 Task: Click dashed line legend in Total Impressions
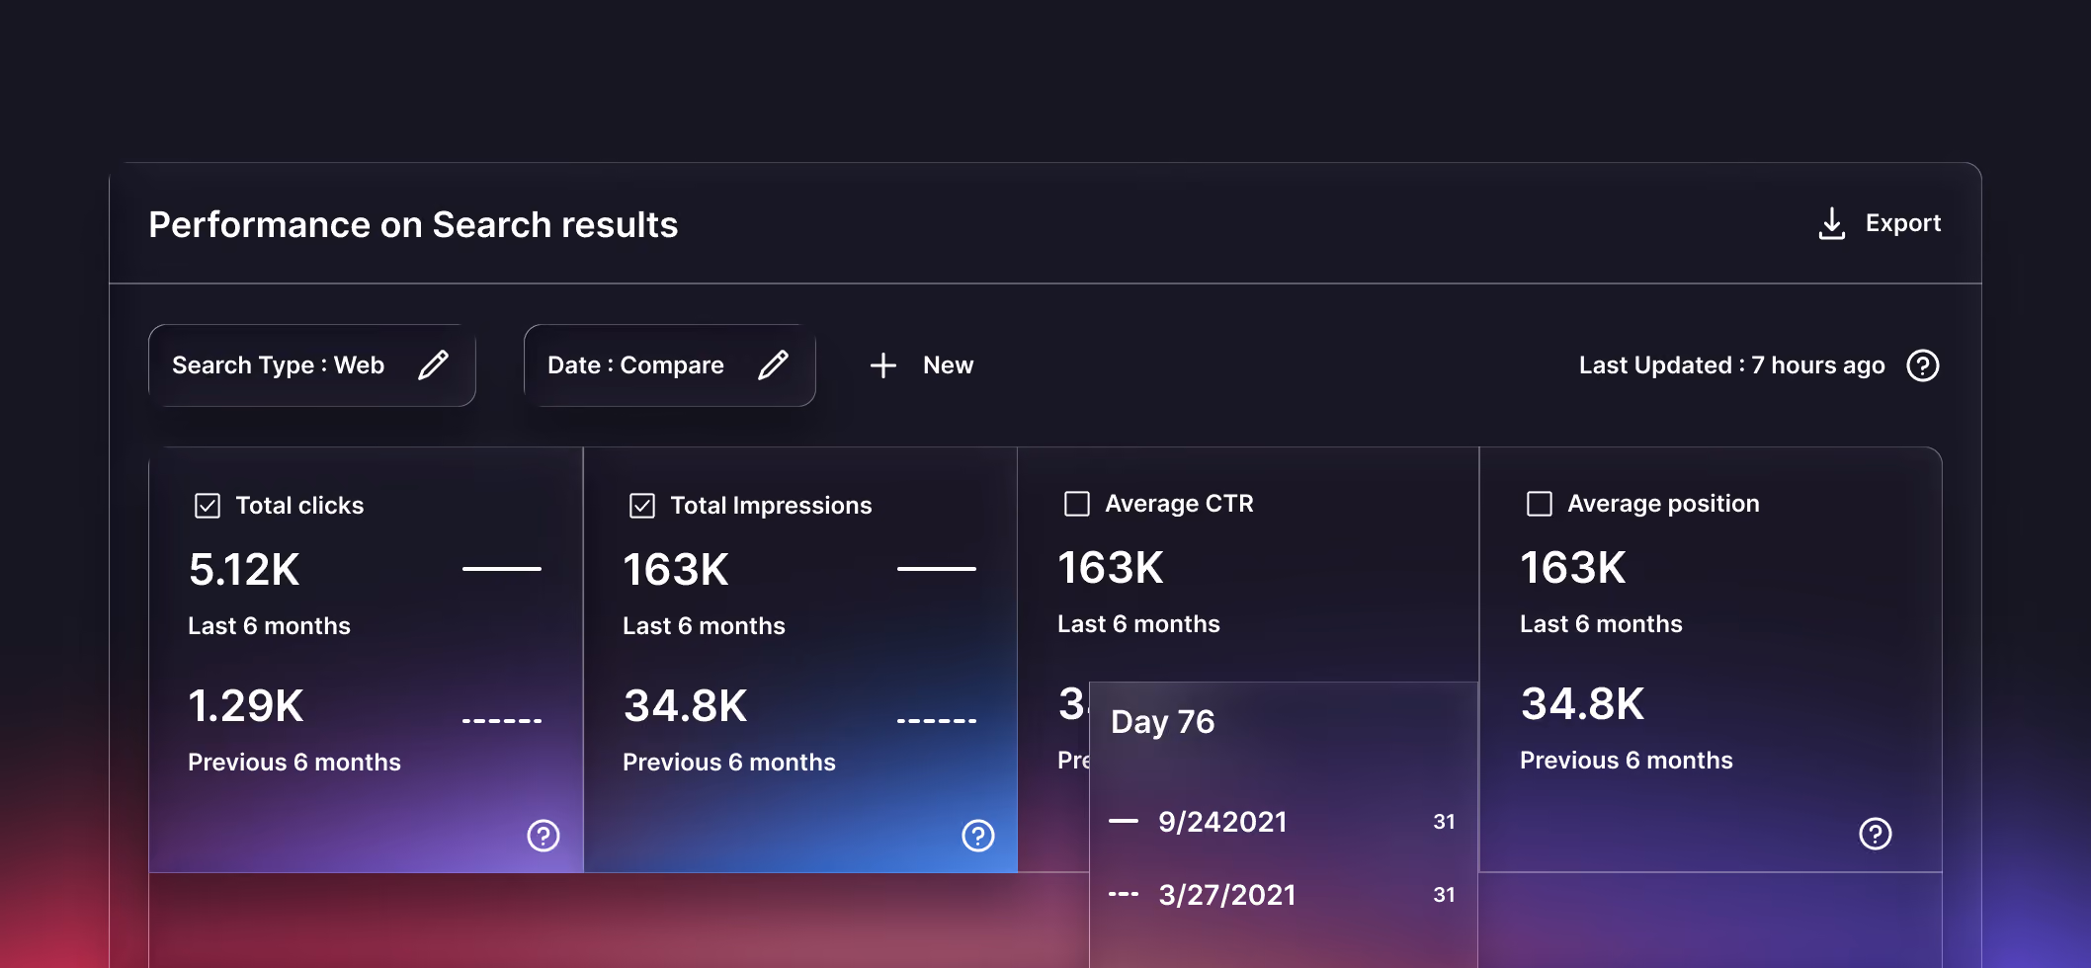click(x=937, y=721)
